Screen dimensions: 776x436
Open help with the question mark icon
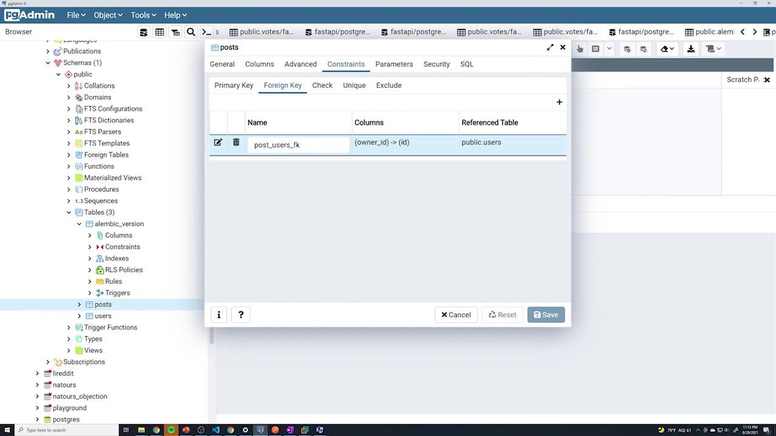point(241,315)
